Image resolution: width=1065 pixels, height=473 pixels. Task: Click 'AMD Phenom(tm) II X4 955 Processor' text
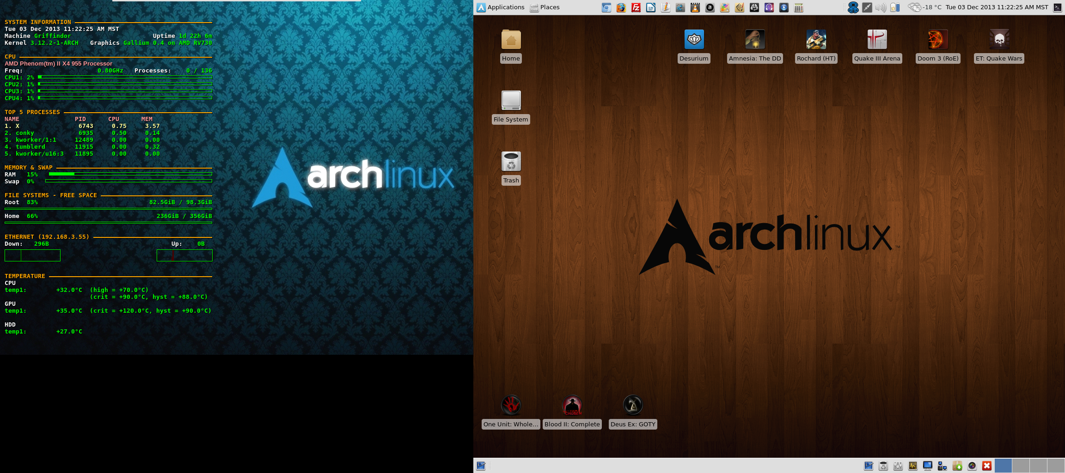(x=59, y=64)
